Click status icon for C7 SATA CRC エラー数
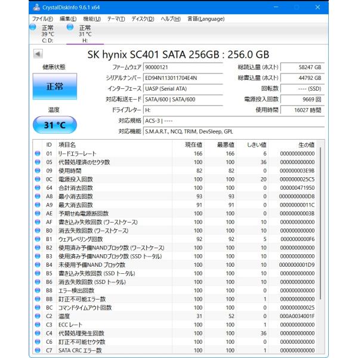The height and width of the screenshot is (358, 358). click(x=38, y=350)
